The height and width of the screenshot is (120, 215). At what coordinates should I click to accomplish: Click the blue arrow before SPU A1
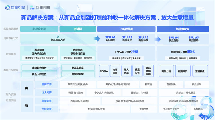pos(98,39)
